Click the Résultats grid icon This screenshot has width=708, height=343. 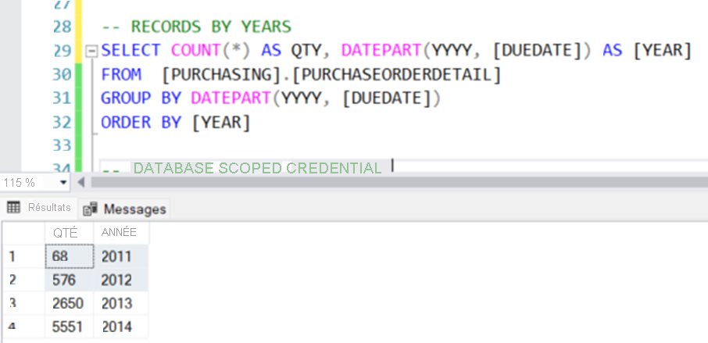(x=14, y=208)
